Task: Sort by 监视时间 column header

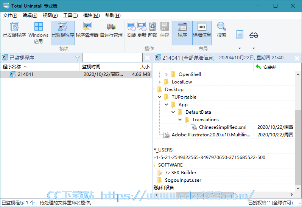Action: click(103, 67)
